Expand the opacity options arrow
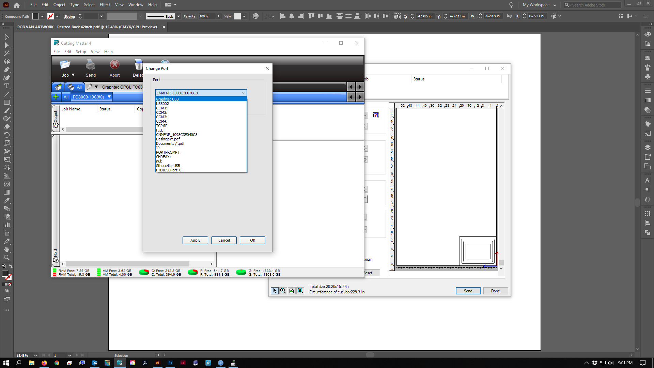The height and width of the screenshot is (368, 654). 218,16
